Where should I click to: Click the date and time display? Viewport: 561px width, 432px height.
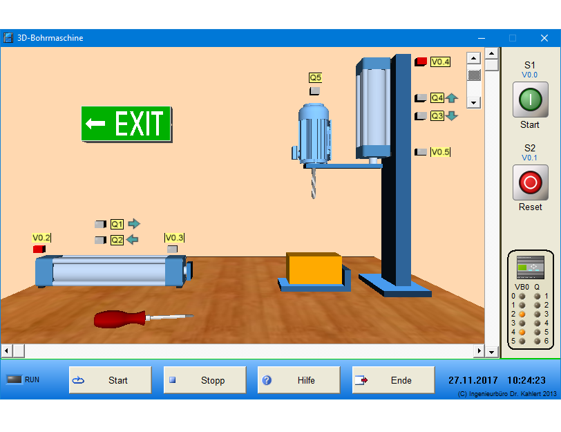pos(497,380)
